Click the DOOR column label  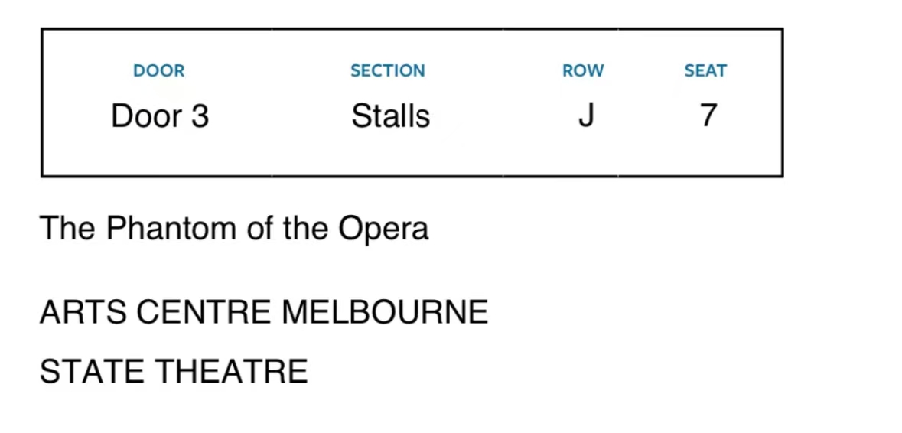tap(159, 71)
